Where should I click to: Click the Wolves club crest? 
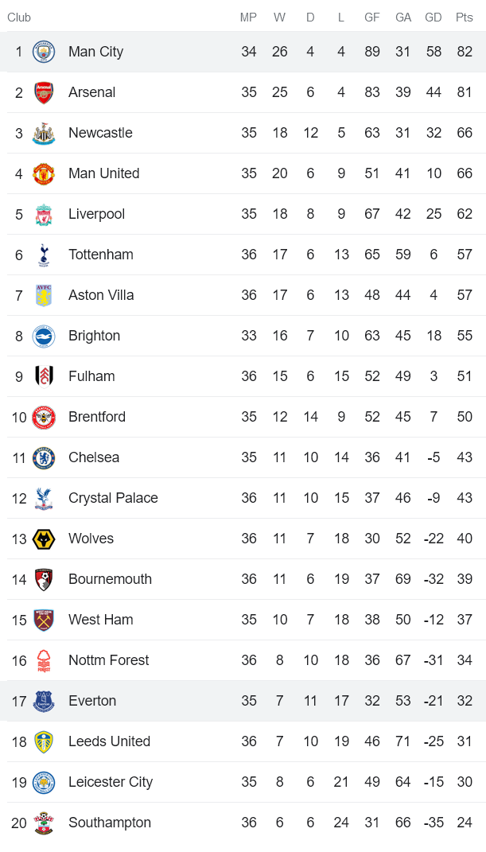click(44, 539)
